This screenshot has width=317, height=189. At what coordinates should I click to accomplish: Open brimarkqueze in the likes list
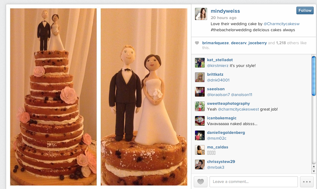coord(216,43)
